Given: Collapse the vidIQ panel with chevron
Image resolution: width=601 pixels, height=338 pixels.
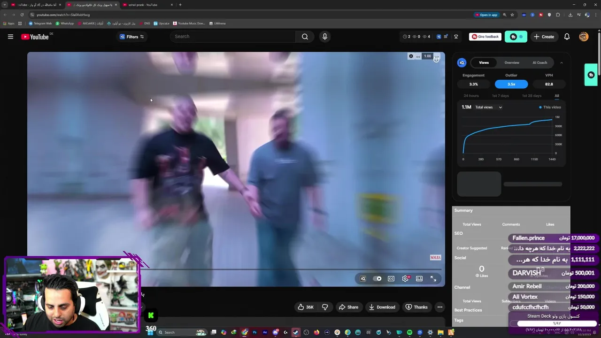Looking at the screenshot, I should point(561,62).
